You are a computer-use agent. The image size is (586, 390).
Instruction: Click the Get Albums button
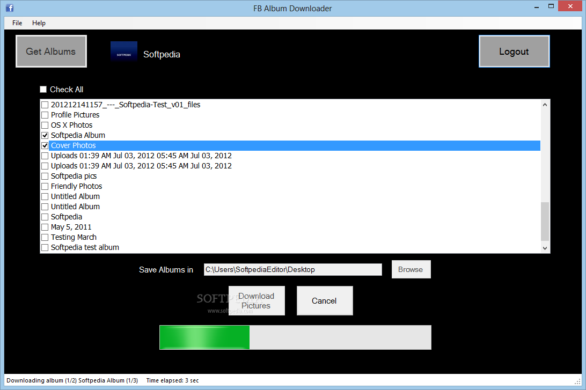pos(51,51)
